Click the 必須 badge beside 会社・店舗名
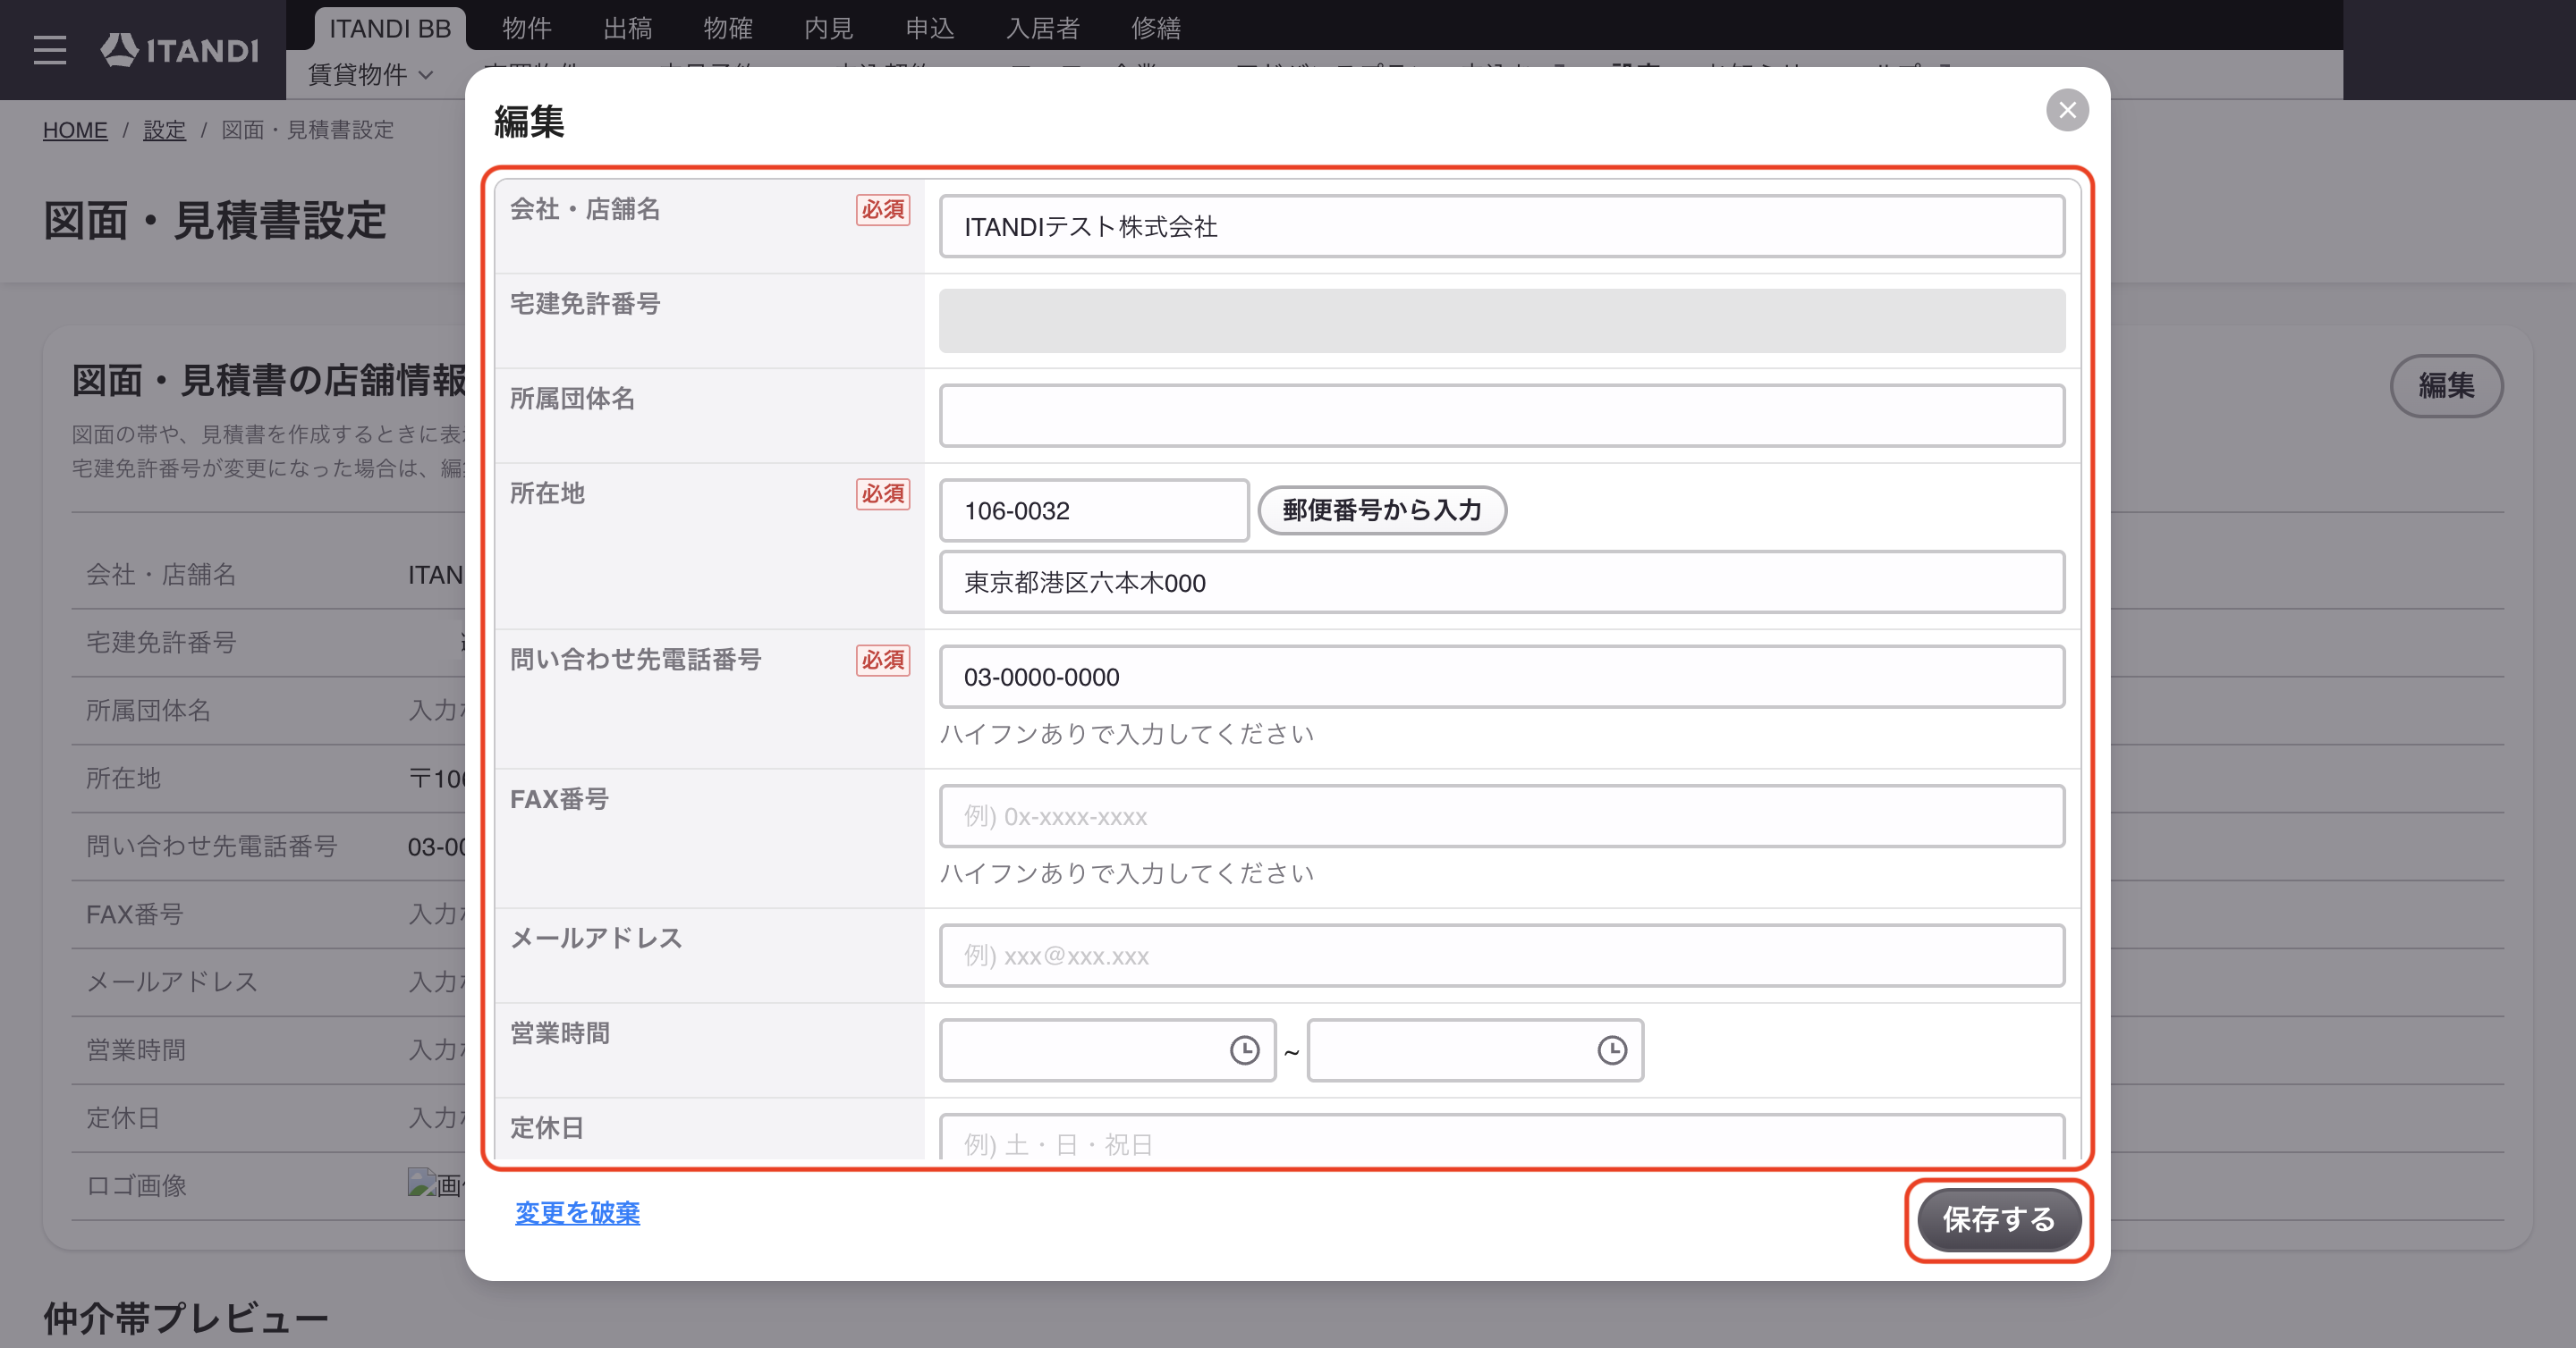This screenshot has width=2576, height=1348. 882,210
